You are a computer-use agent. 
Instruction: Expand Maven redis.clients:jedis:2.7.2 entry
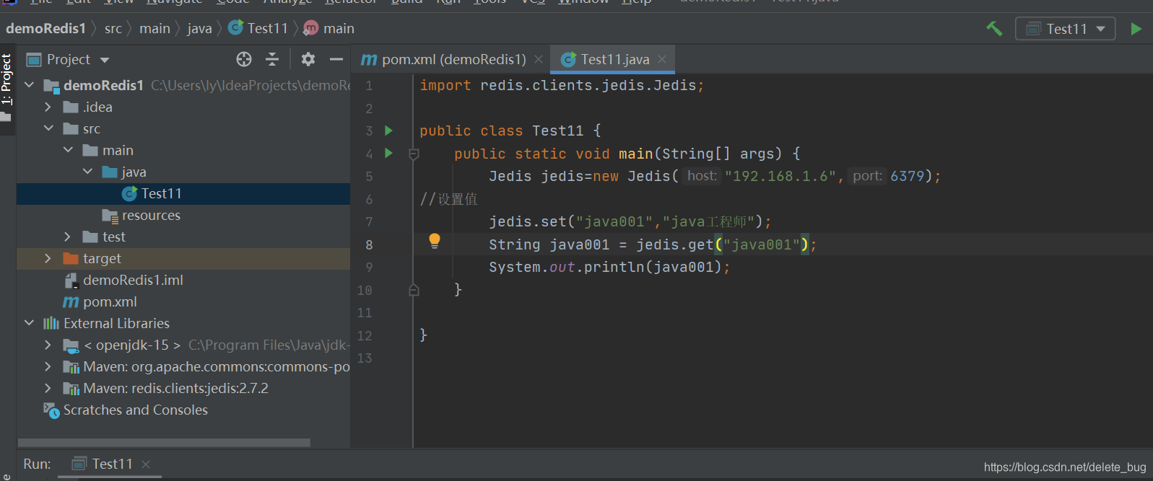(x=48, y=388)
